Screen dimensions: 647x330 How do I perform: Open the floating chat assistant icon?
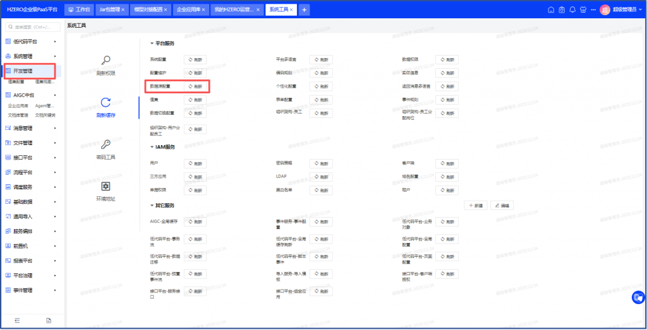[x=638, y=296]
